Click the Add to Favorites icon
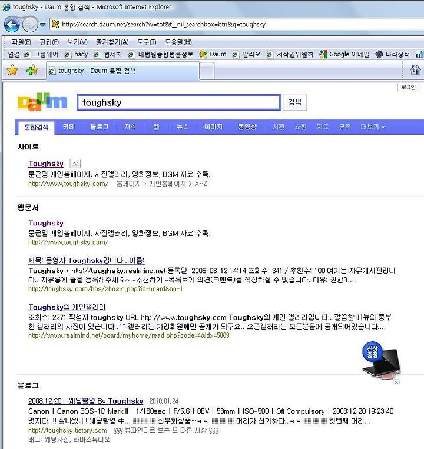The height and width of the screenshot is (449, 424). [32, 70]
